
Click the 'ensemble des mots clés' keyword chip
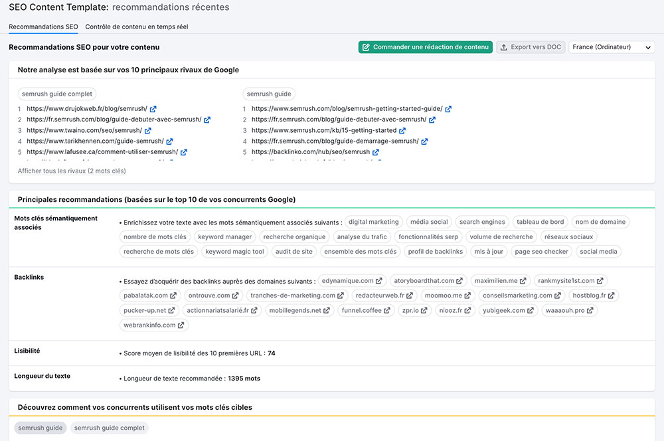361,252
